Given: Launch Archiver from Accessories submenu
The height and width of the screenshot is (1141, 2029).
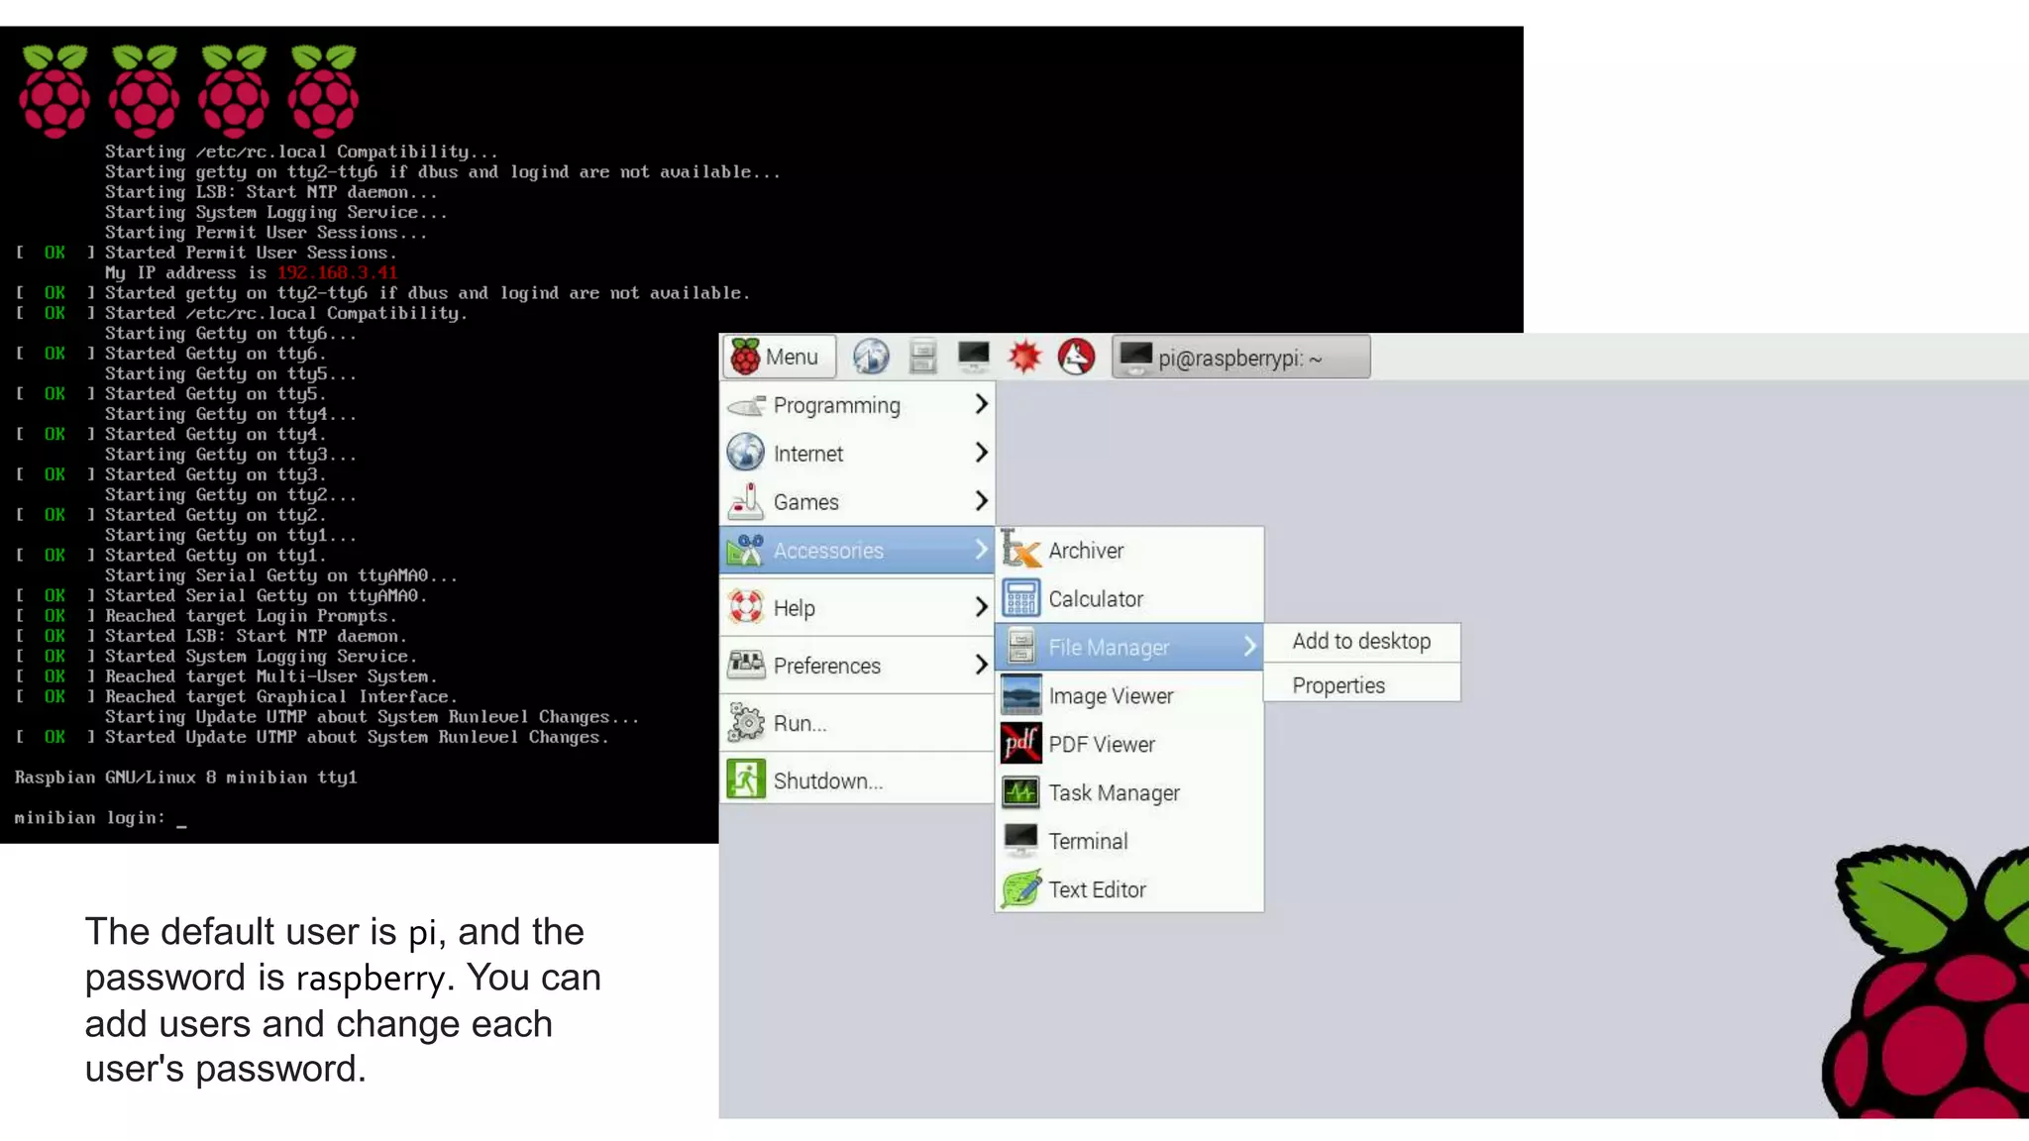Looking at the screenshot, I should (1129, 551).
